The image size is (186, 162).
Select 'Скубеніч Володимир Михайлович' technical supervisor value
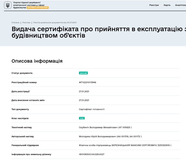105,127
